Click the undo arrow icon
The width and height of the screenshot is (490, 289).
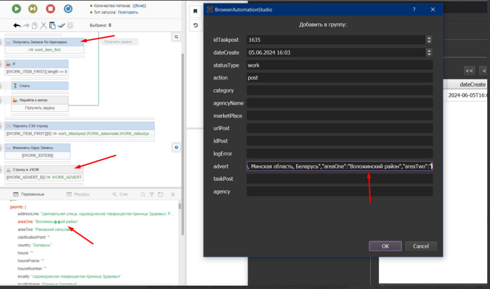tap(17, 26)
